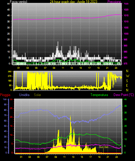Click the Pioggia legend label
This screenshot has width=135, height=161.
5,95
